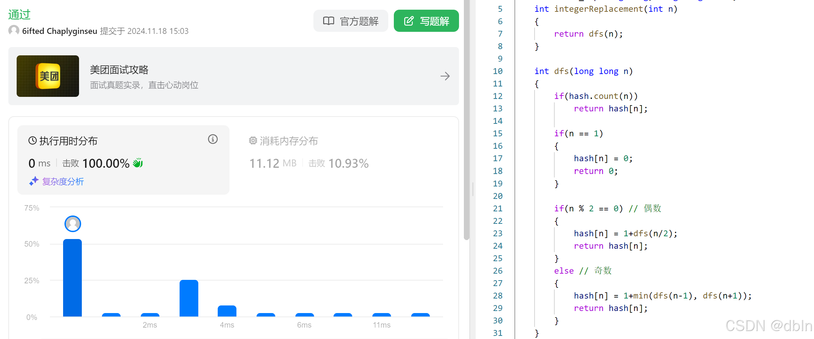This screenshot has width=814, height=339.
Task: Click code line 'hash[n] = 1+dfs(n/2);'
Action: pyautogui.click(x=625, y=233)
